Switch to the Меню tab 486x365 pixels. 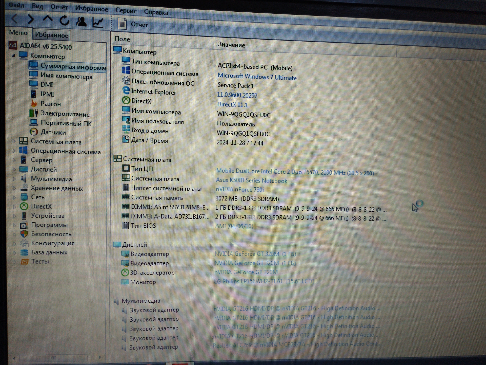click(18, 33)
